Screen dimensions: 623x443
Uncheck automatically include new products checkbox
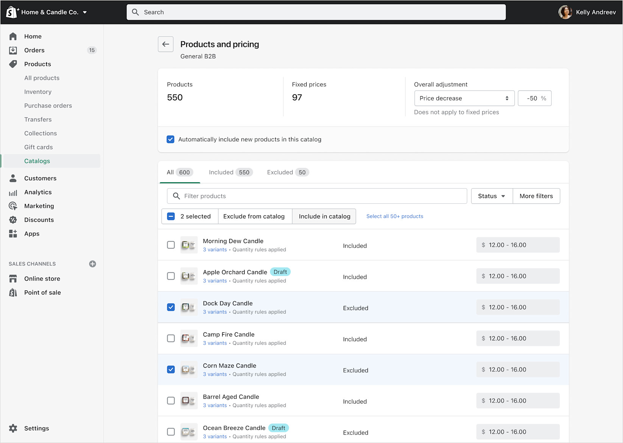(171, 139)
